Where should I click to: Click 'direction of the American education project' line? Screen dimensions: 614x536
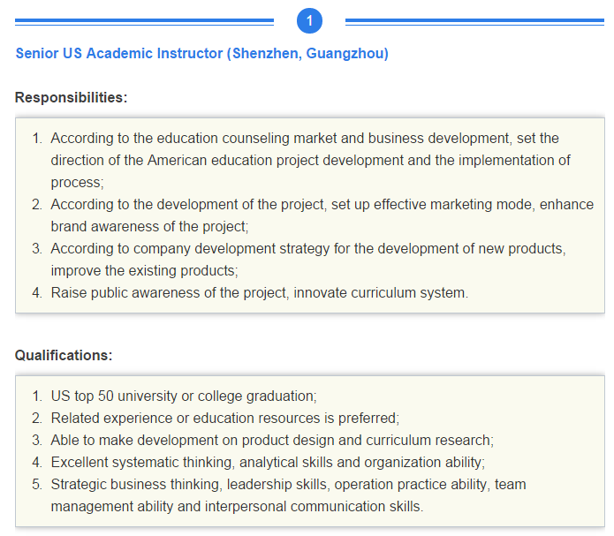[x=309, y=161]
